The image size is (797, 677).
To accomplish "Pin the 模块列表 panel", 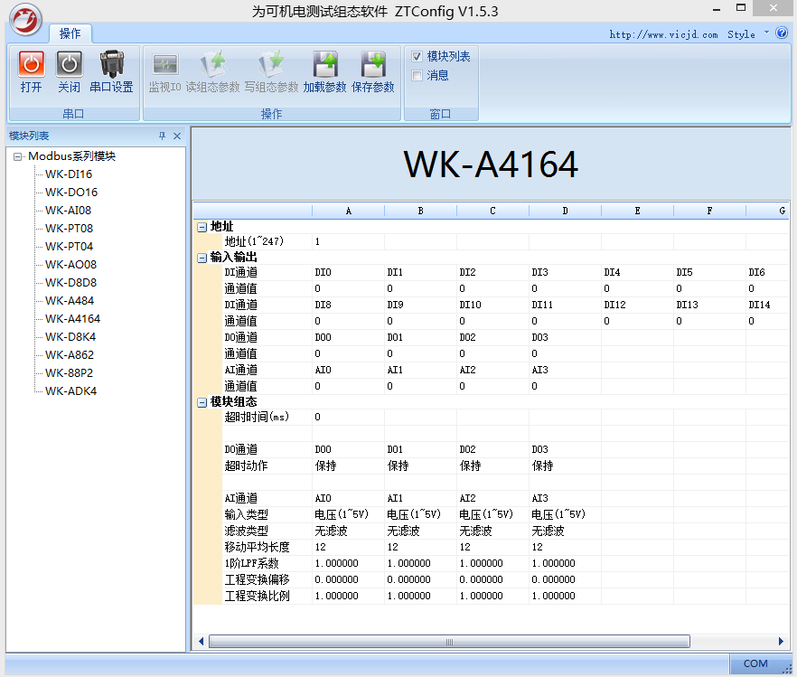I will (163, 136).
